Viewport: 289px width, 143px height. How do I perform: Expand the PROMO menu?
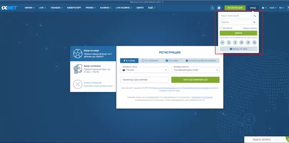91,8
